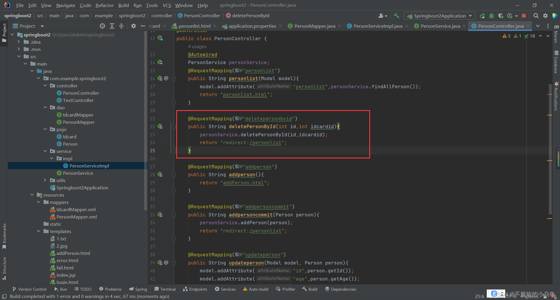Collapse the controller package

point(45,86)
